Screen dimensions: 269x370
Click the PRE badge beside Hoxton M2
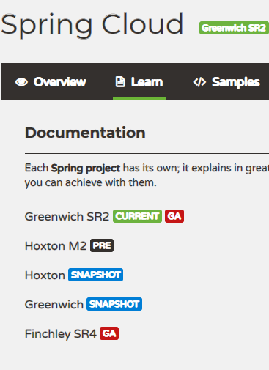pos(102,245)
